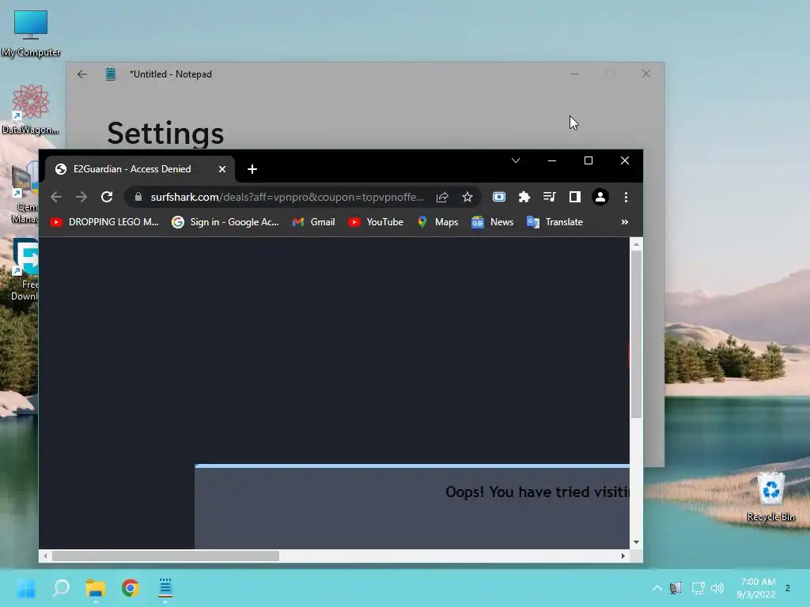Viewport: 810px width, 607px height.
Task: Open the Chrome profile avatar
Action: tap(600, 197)
